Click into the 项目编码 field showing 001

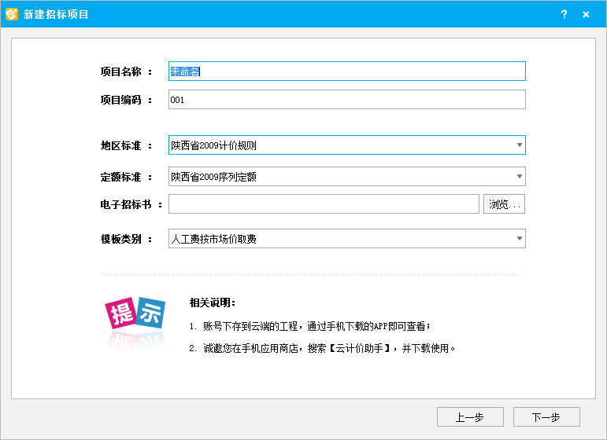(x=347, y=100)
